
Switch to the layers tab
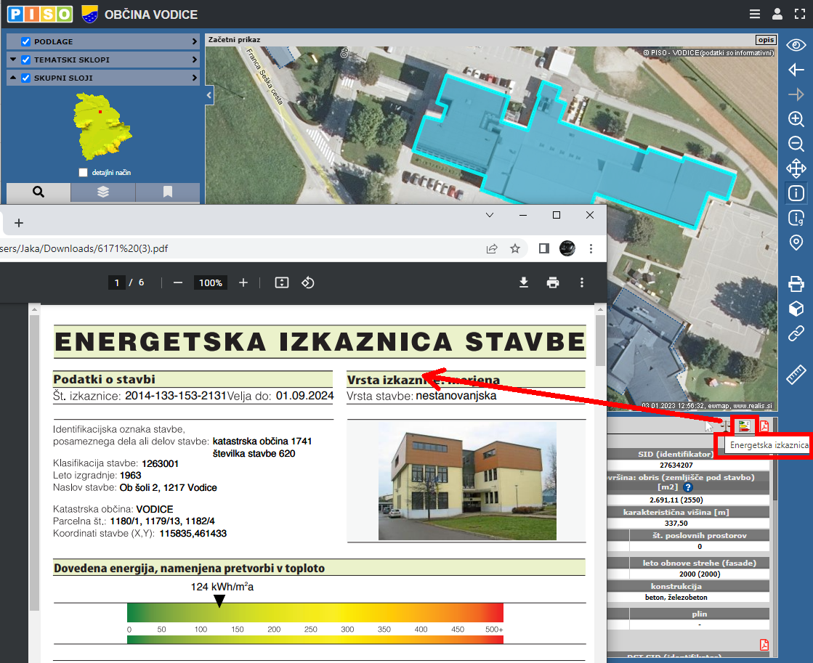pyautogui.click(x=103, y=192)
